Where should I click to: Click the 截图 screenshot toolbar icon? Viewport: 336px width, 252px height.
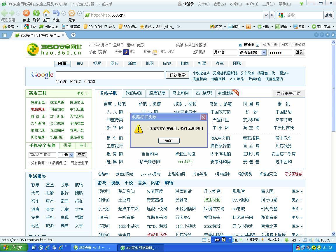pyautogui.click(x=296, y=27)
